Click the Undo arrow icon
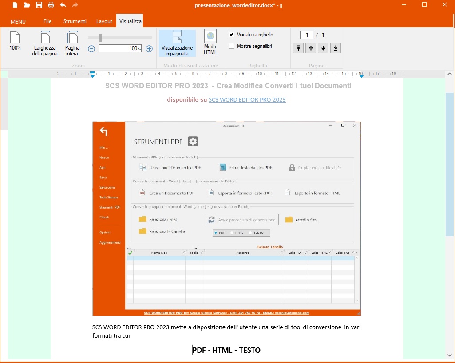 (63, 5)
